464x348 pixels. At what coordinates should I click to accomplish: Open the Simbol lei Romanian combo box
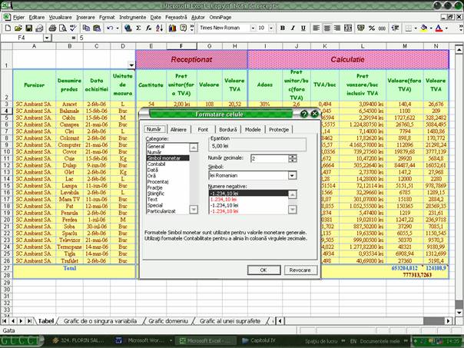(x=253, y=175)
